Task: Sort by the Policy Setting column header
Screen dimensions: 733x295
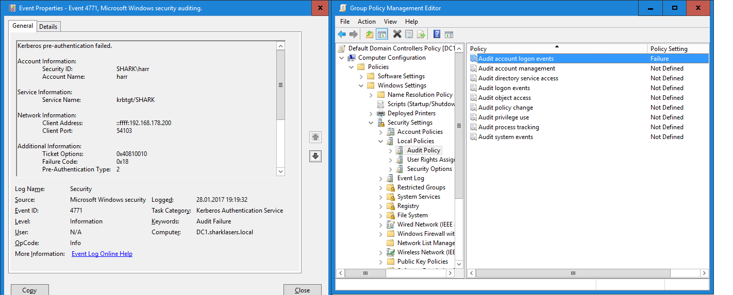Action: pos(669,49)
